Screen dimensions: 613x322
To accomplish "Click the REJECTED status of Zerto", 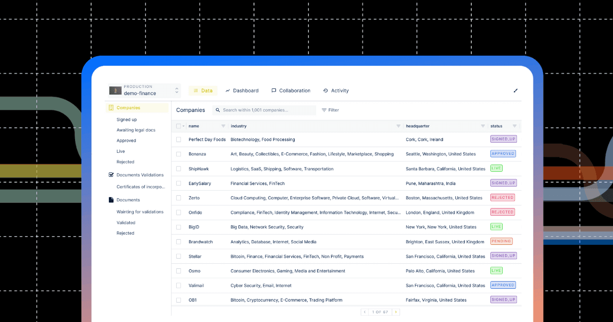I will click(x=503, y=197).
